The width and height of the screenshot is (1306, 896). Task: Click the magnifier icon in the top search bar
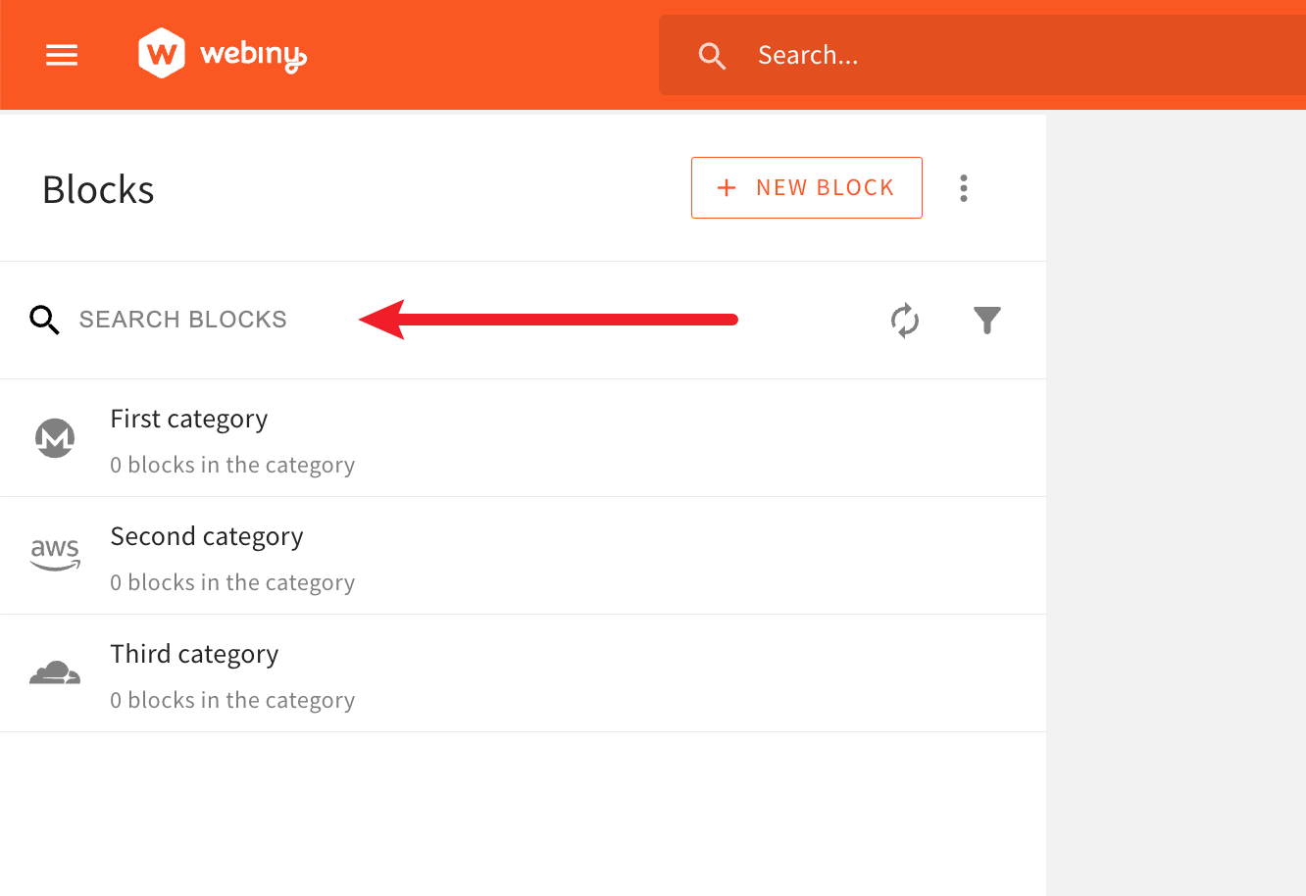point(712,56)
